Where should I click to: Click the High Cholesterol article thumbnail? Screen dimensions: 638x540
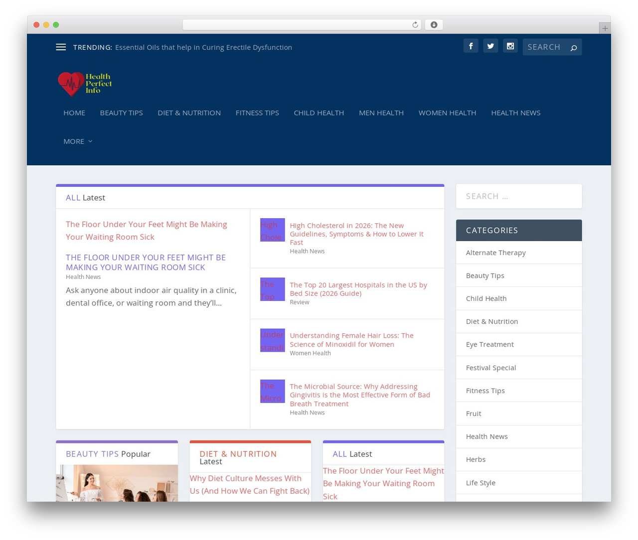click(x=273, y=230)
